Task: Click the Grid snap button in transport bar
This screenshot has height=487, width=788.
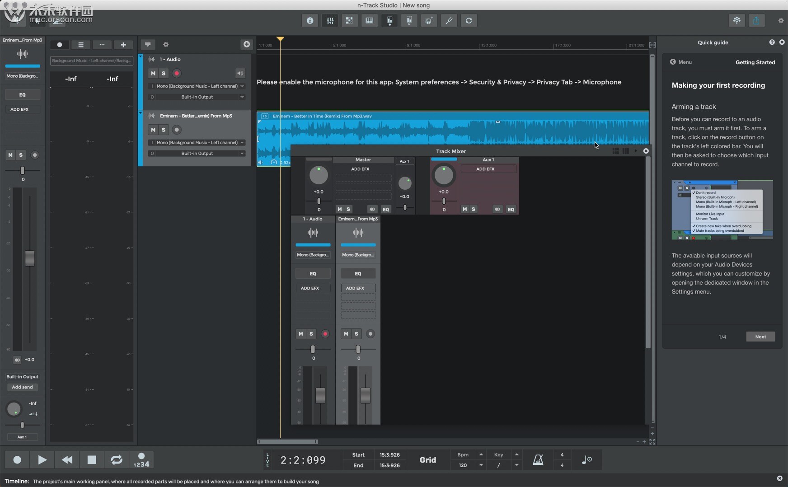Action: coord(428,460)
